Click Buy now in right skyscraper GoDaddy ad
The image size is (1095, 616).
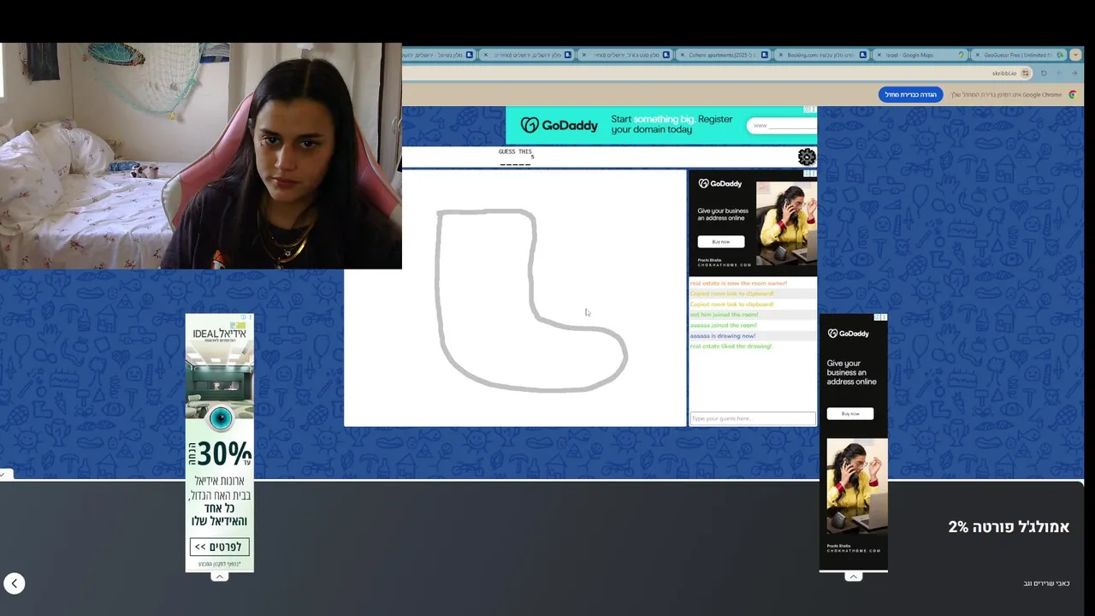tap(849, 413)
